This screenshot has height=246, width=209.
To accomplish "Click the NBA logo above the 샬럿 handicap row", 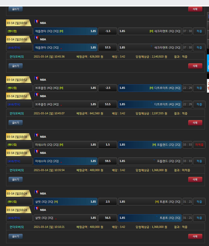I will [37, 192].
